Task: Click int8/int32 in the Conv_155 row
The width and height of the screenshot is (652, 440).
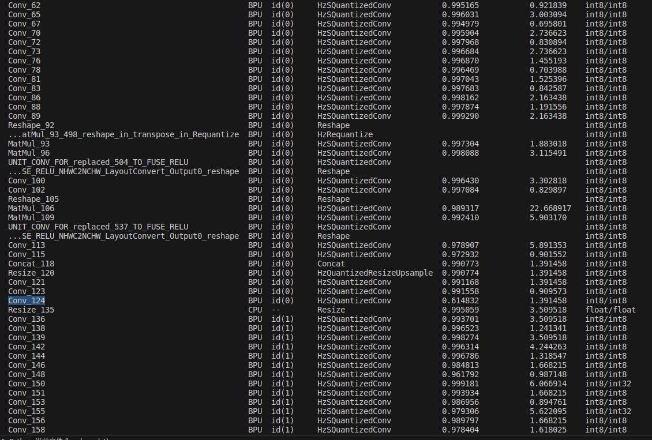Action: tap(608, 411)
